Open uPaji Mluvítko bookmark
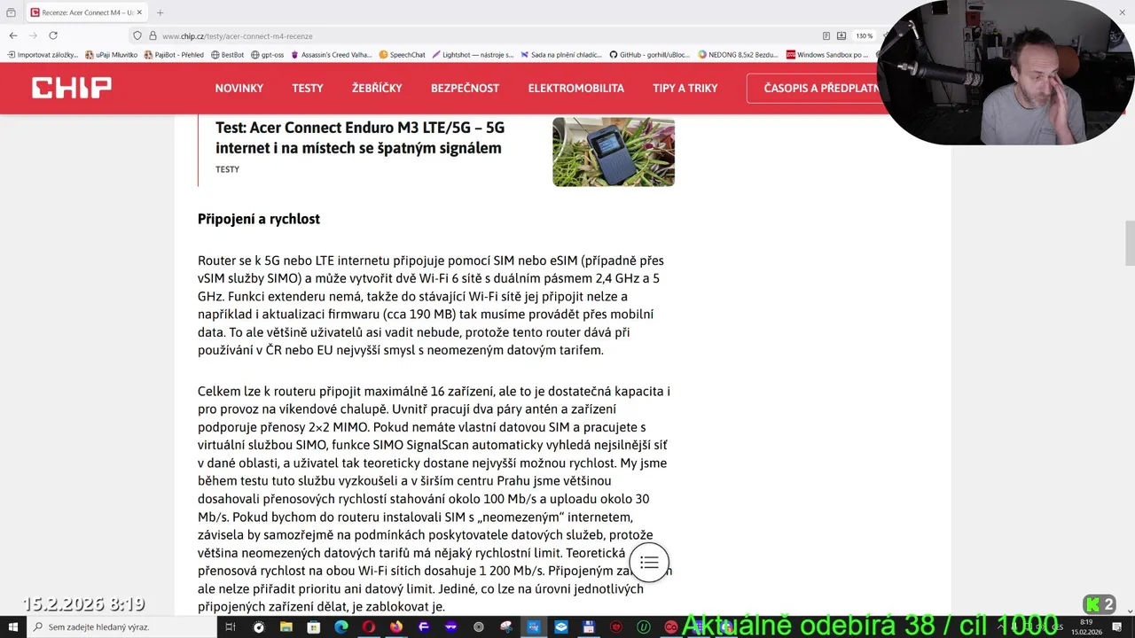1135x638 pixels. point(111,55)
